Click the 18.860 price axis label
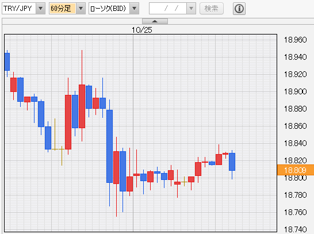 295,126
